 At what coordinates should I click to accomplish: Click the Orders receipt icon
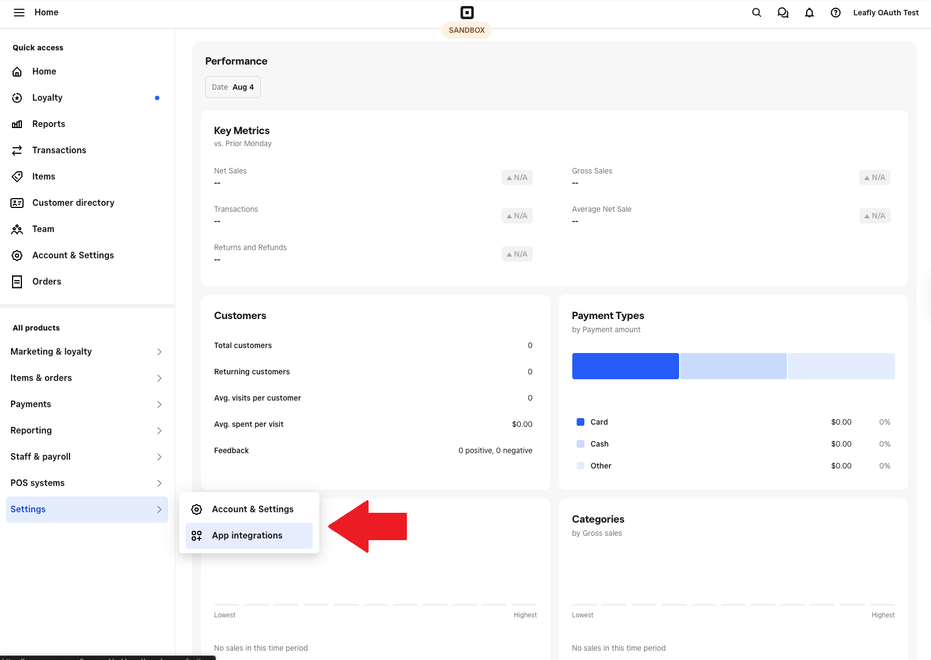pyautogui.click(x=18, y=282)
